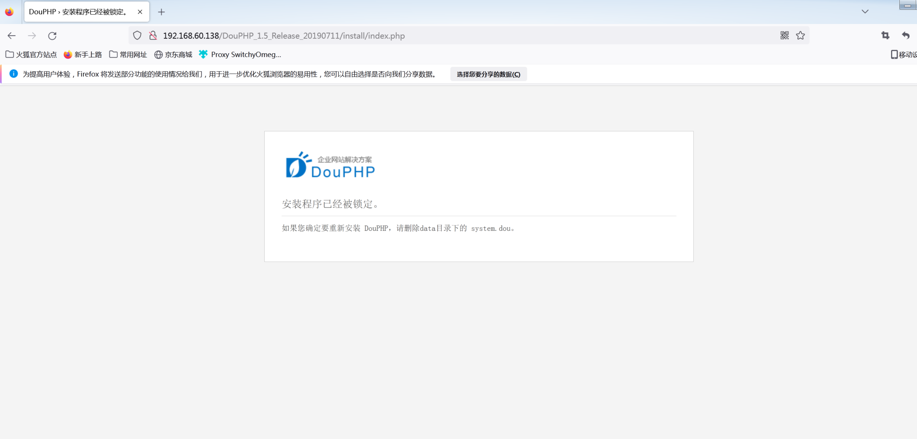
Task: Open the 移动设备 bookmarks item
Action: coord(903,54)
